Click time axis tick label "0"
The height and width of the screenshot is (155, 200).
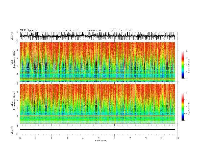20,138
